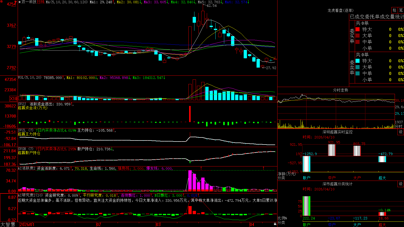This screenshot has height=227, width=404.
Task: Click the red 特大 buy-order color swatch
Action: pyautogui.click(x=358, y=29)
